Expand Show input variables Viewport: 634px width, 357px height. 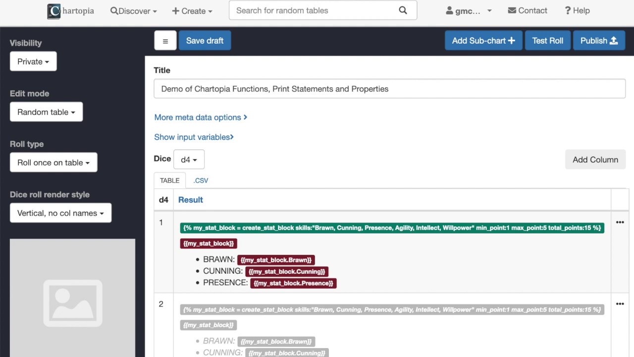coord(194,137)
